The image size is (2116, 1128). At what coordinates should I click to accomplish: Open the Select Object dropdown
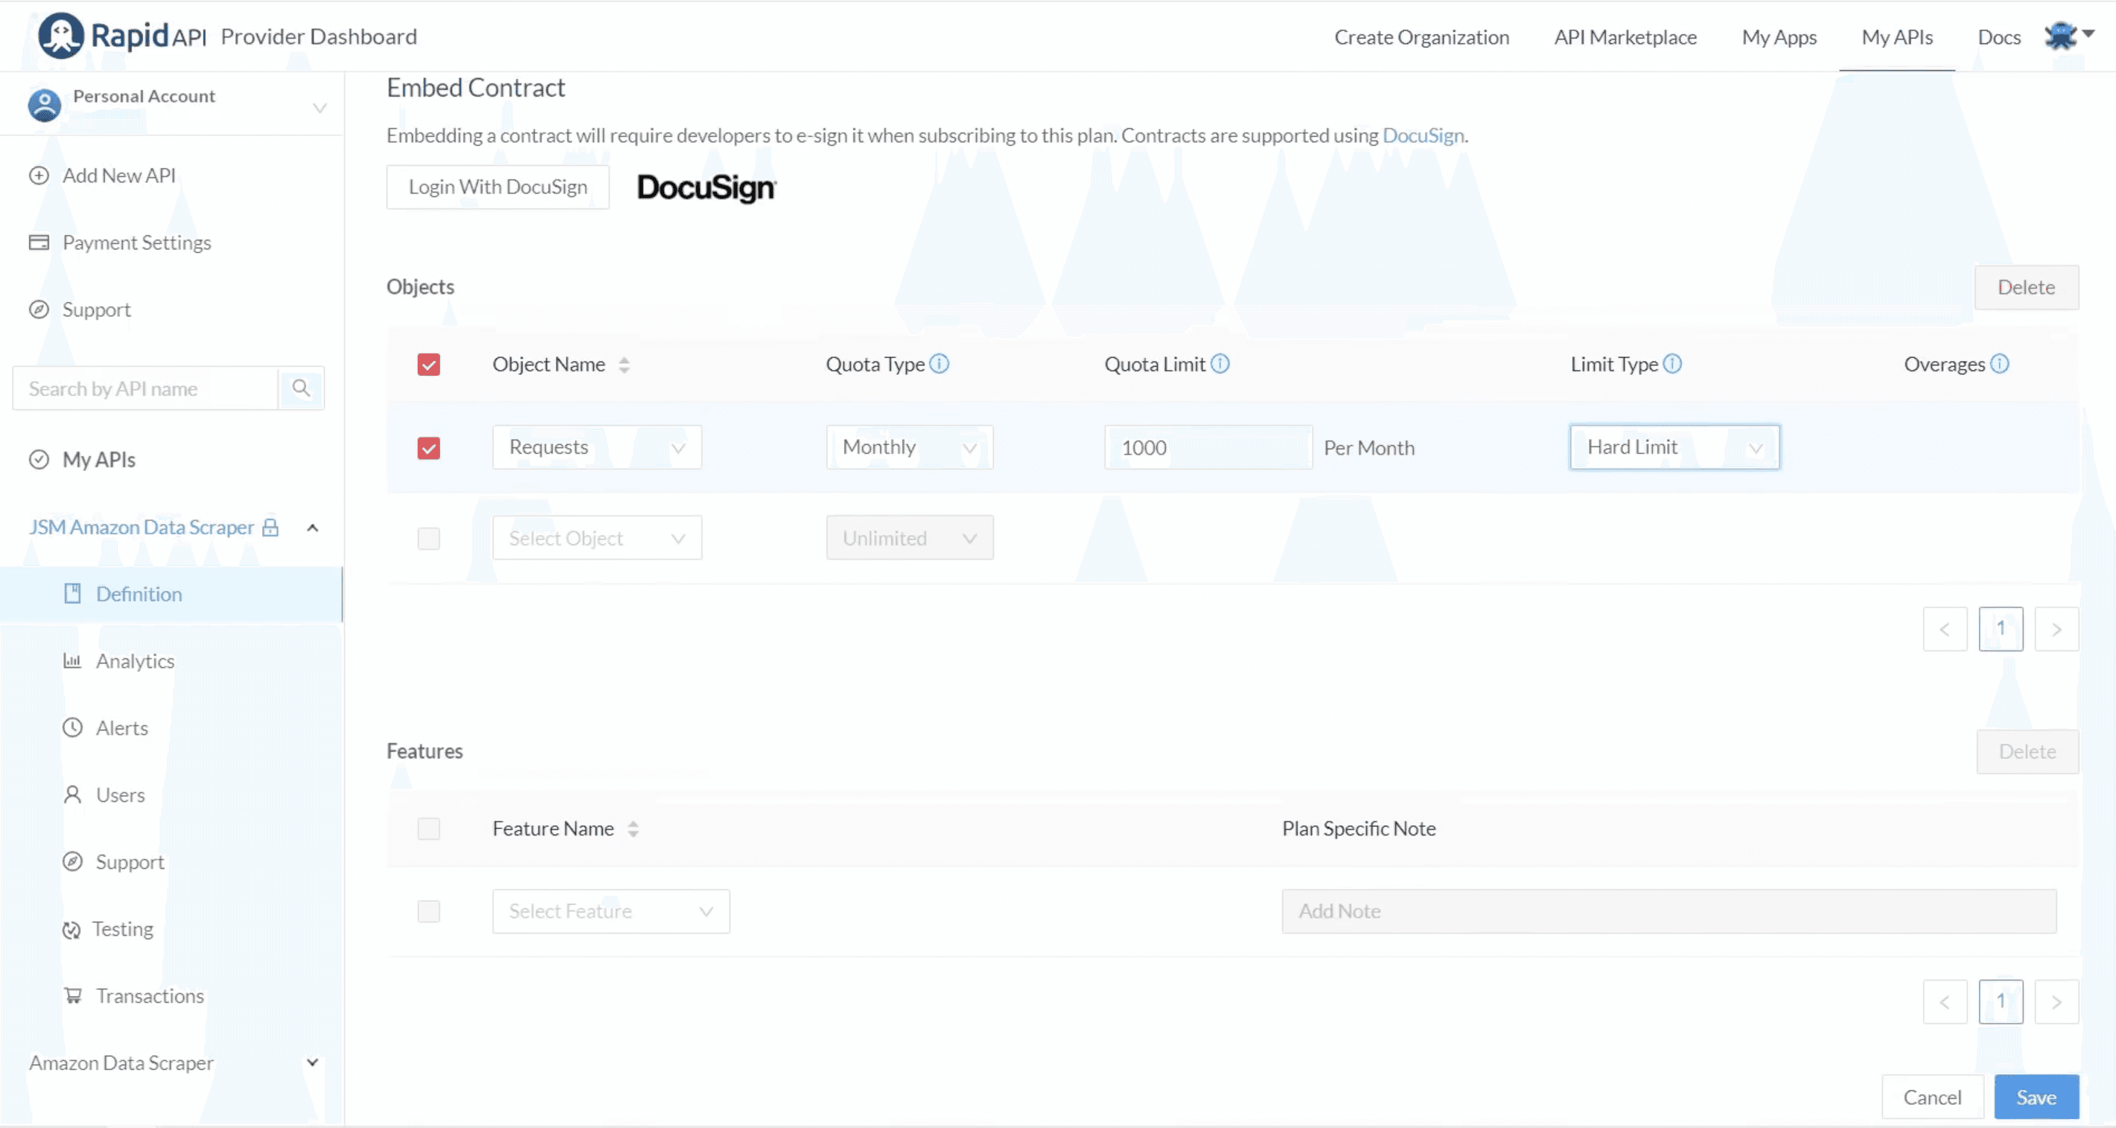[597, 538]
